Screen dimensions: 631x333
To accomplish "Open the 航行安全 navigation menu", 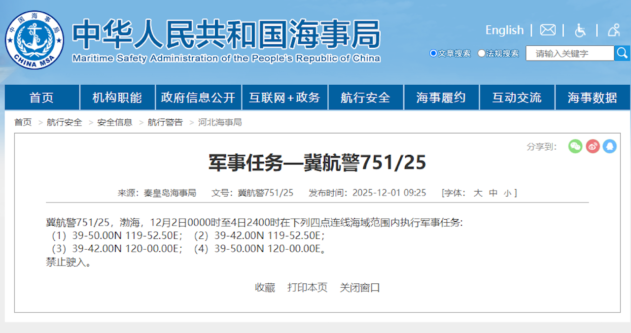I will tap(365, 98).
